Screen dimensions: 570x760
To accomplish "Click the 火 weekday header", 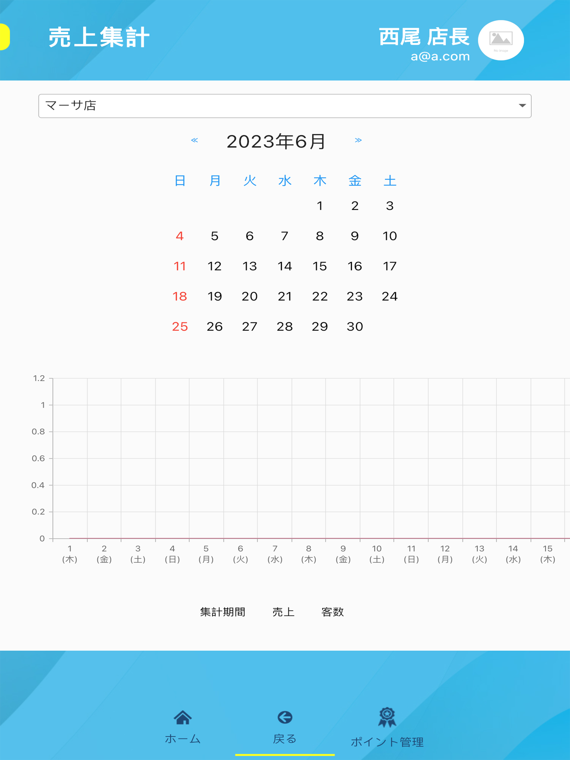I will point(250,181).
